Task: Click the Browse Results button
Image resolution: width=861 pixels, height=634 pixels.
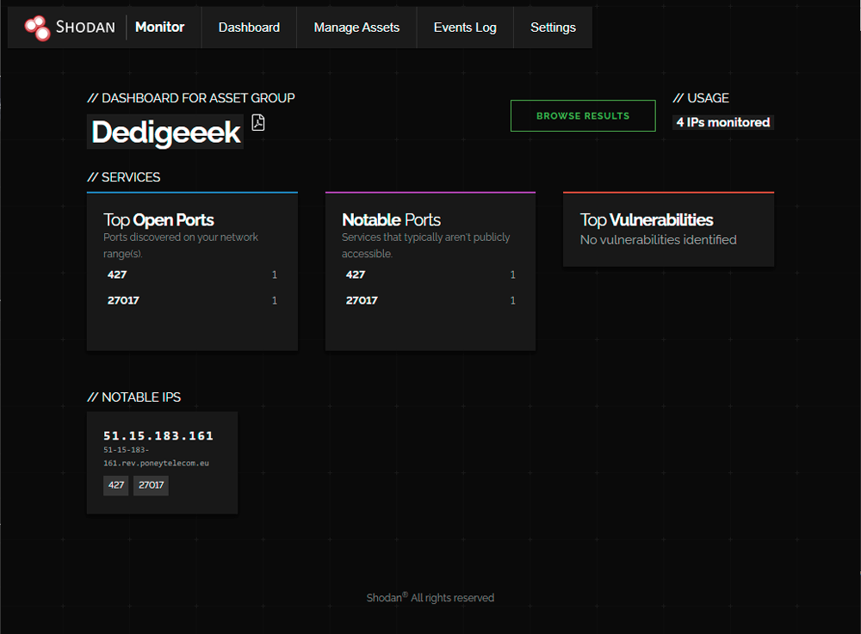Action: (583, 116)
